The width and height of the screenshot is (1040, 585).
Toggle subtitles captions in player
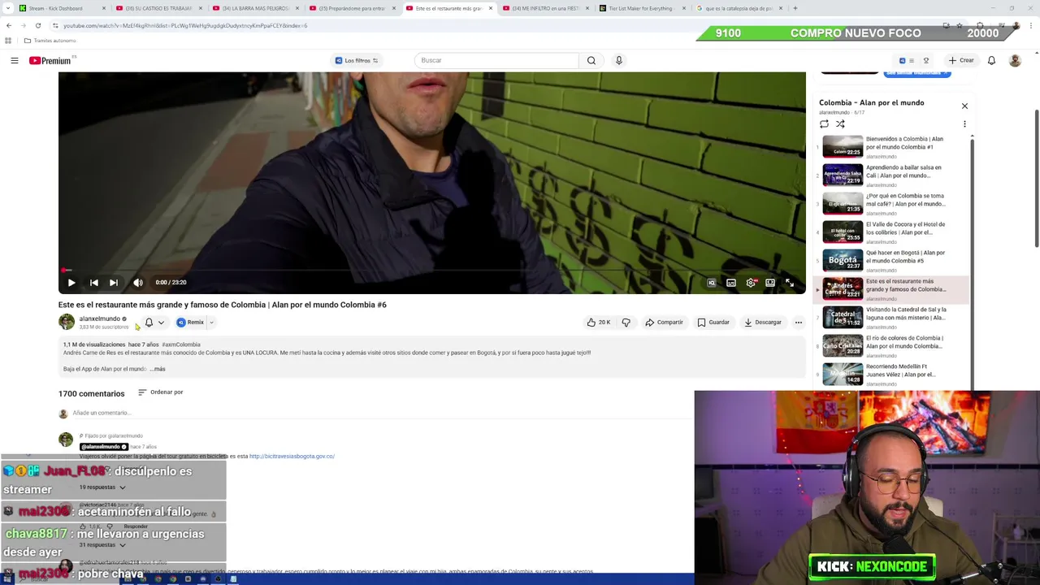(731, 283)
